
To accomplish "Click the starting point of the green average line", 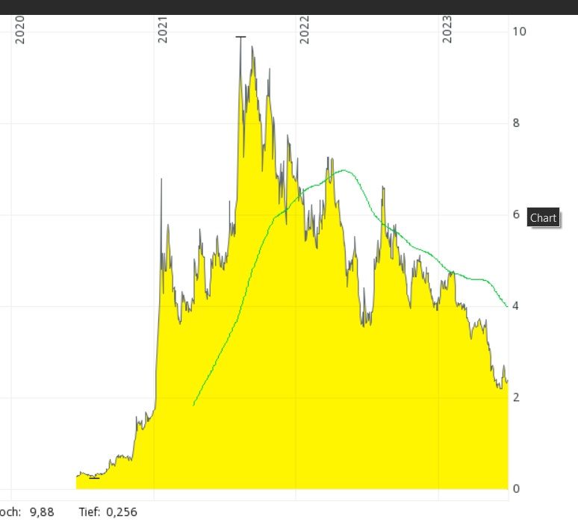I will 193,406.
